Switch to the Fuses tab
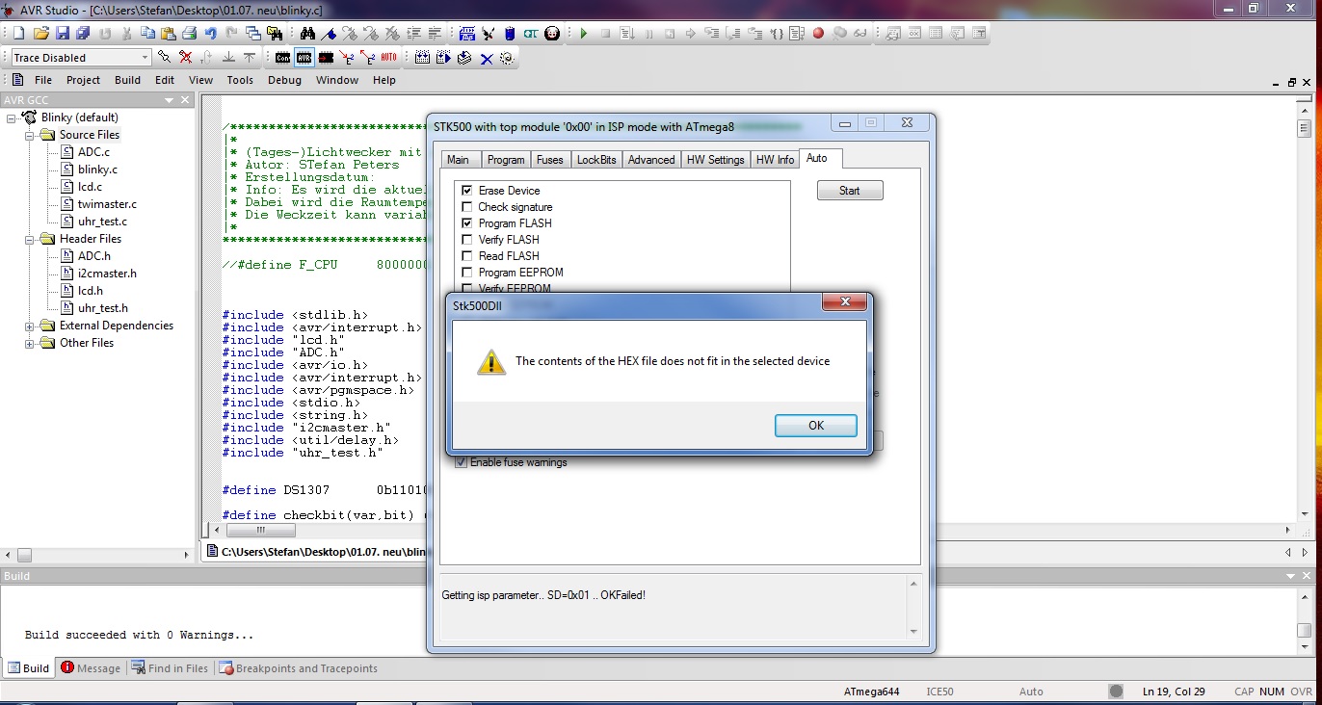 550,160
